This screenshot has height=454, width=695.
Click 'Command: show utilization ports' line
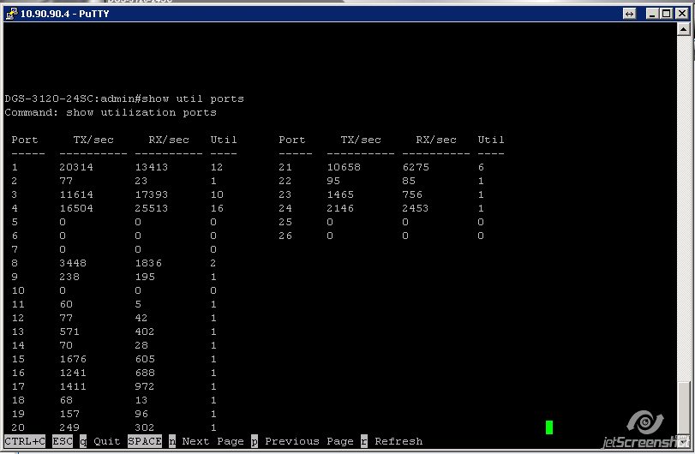tap(111, 112)
